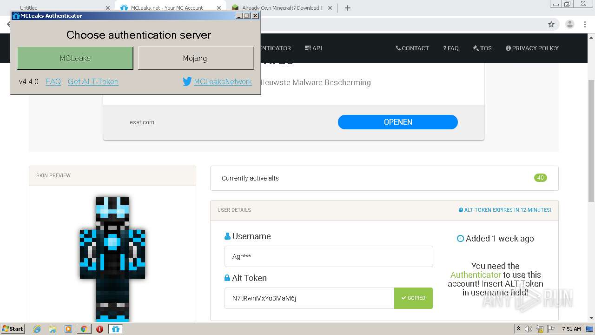Screen dimensions: 595x335
Task: Click the MCLeaks Authenticator title bar gift icon
Action: pos(16,16)
